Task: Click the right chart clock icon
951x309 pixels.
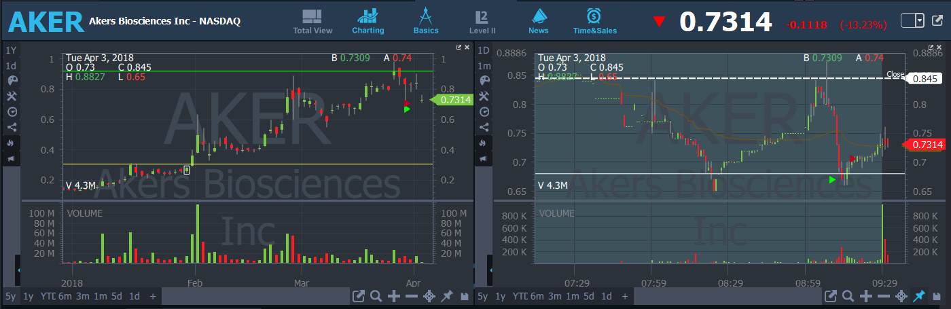Action: [x=484, y=111]
